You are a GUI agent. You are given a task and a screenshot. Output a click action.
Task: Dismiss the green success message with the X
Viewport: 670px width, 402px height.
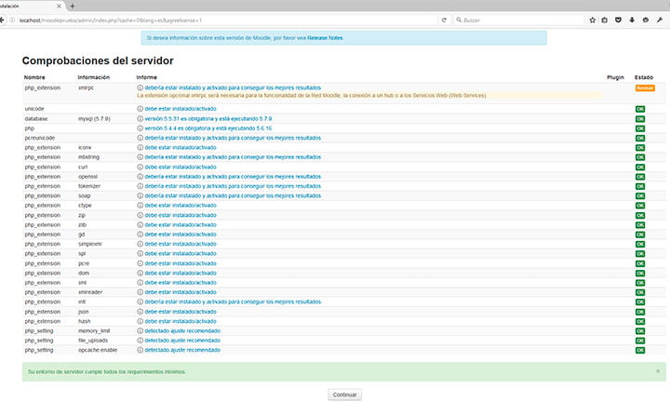657,371
